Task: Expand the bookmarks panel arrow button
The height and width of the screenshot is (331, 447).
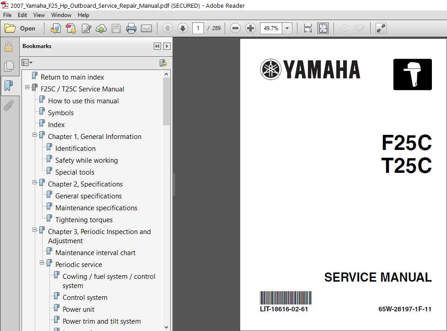Action: tap(167, 46)
